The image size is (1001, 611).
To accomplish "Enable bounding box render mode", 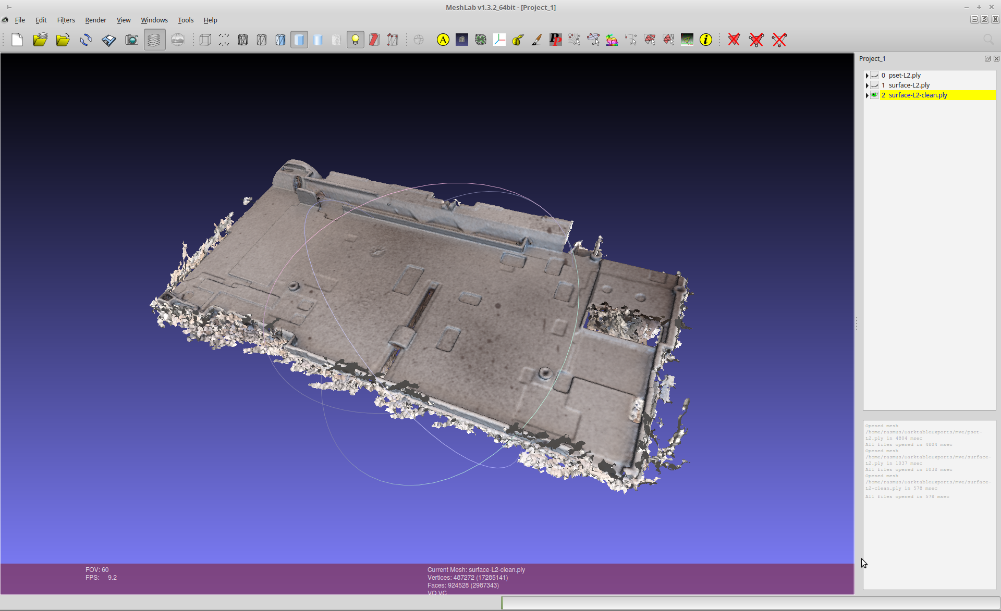I will point(205,40).
